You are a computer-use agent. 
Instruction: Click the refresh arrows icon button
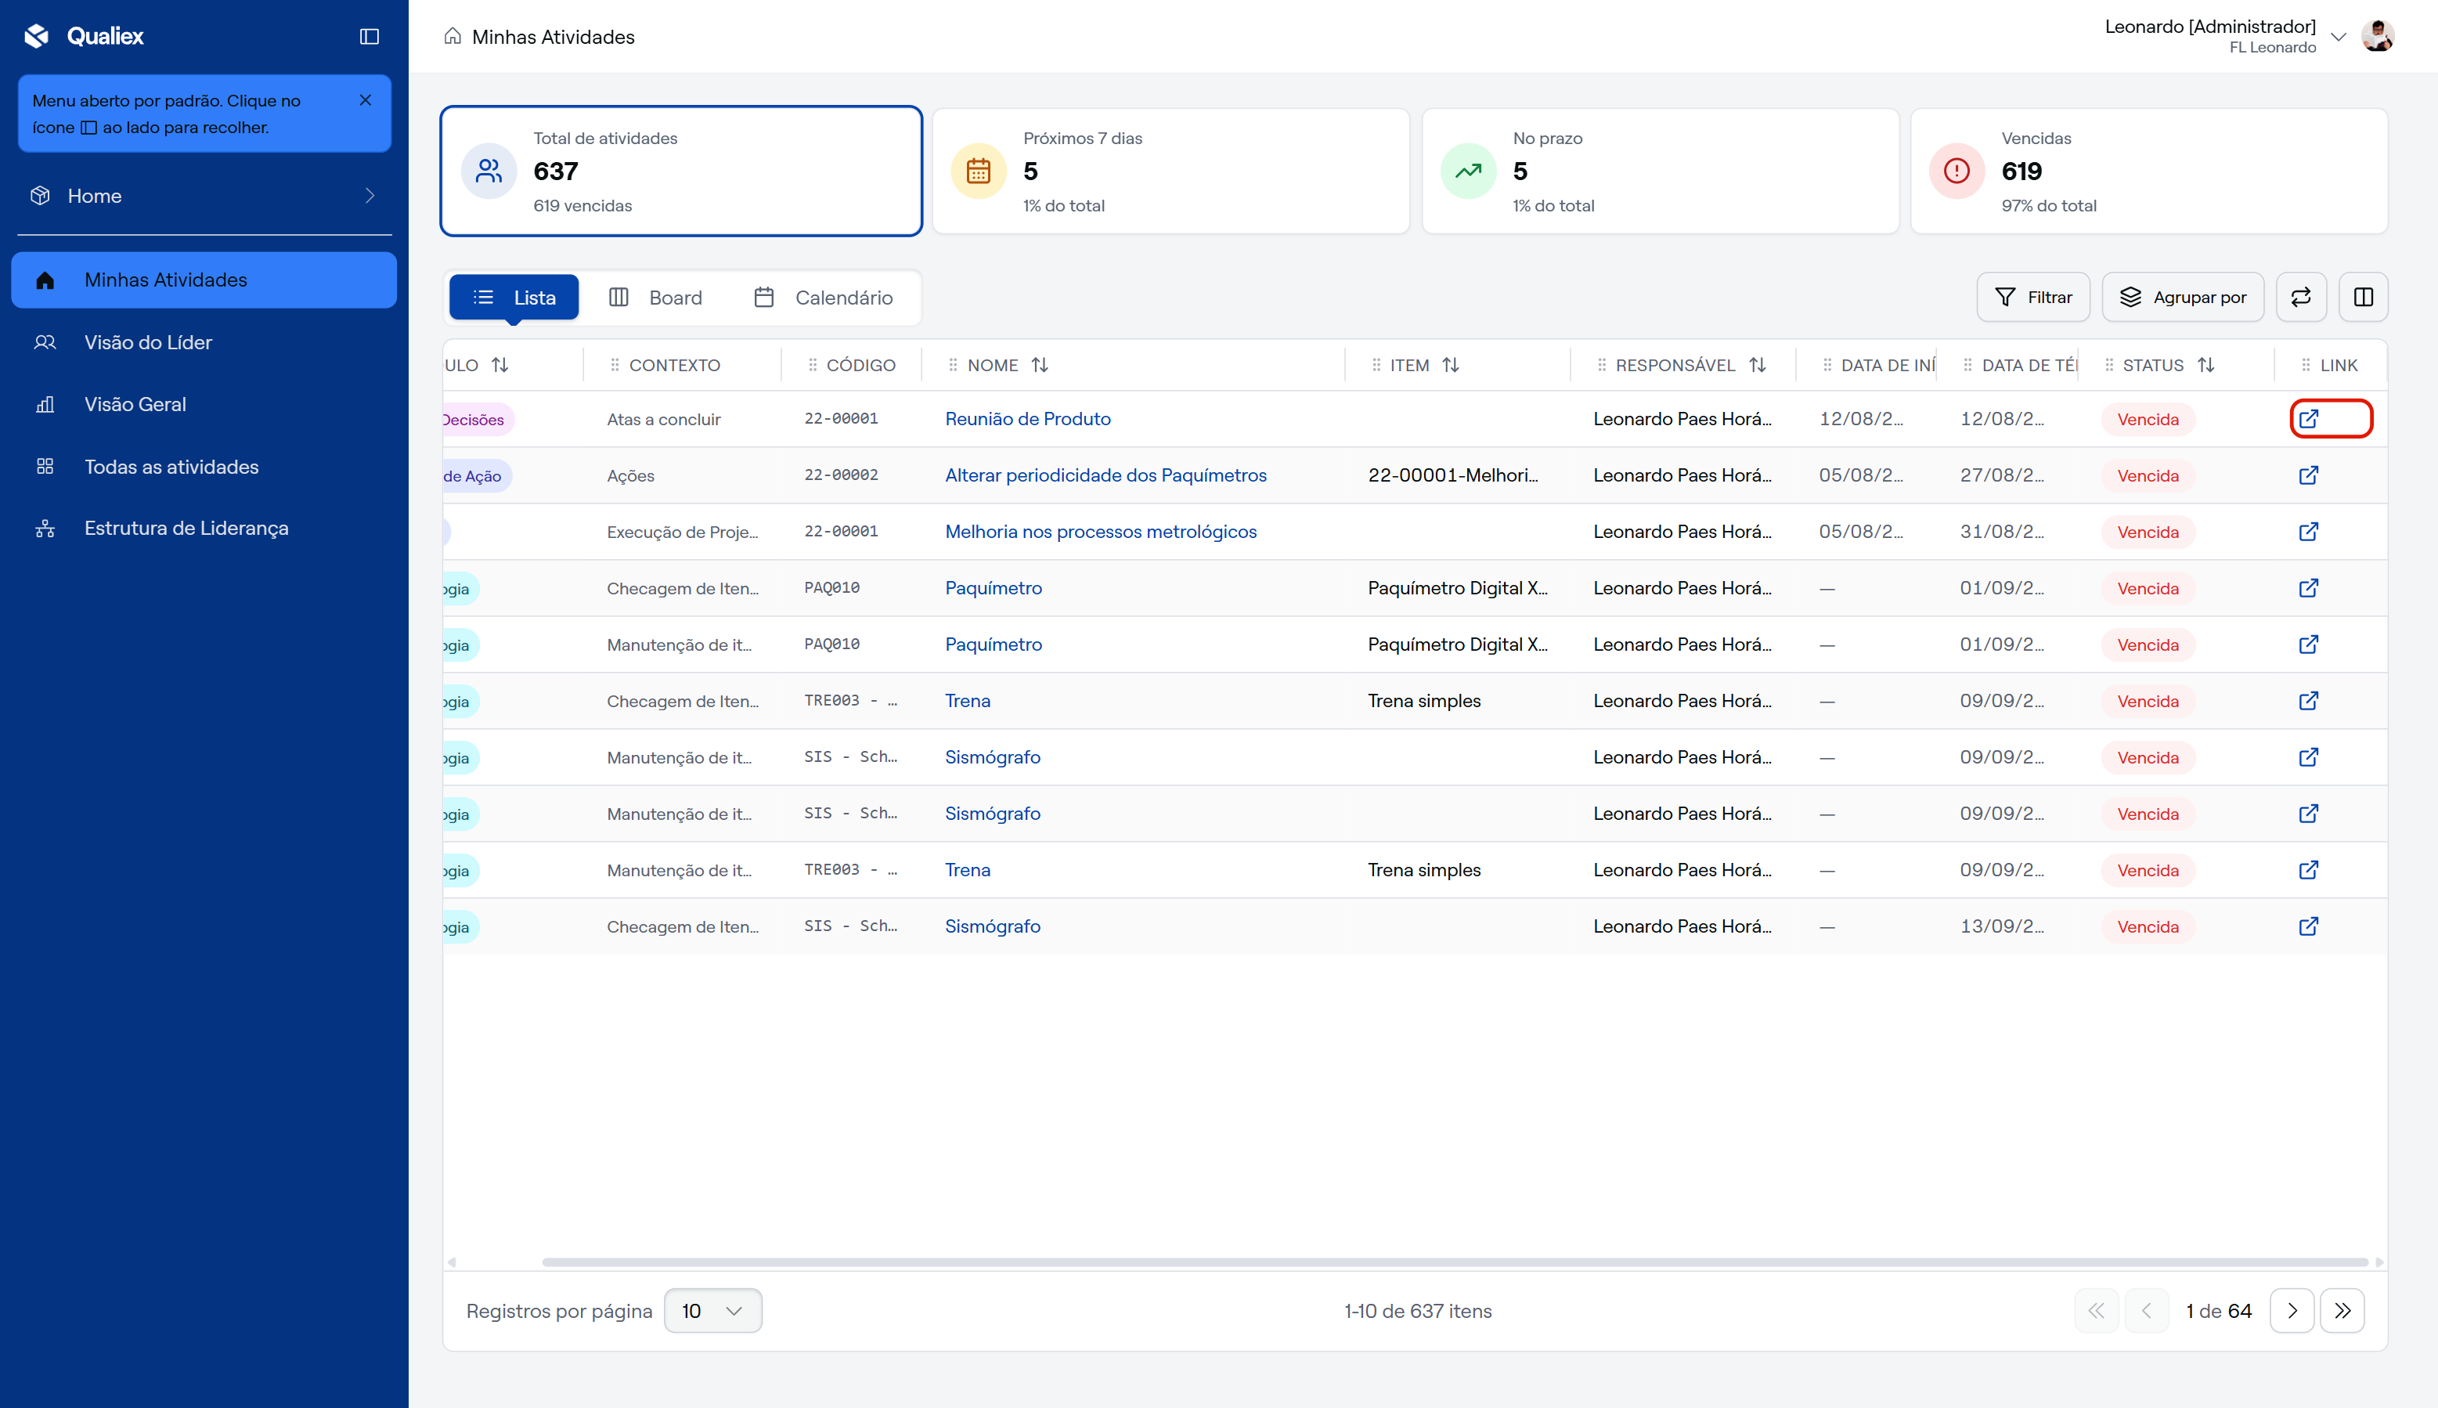click(x=2301, y=297)
